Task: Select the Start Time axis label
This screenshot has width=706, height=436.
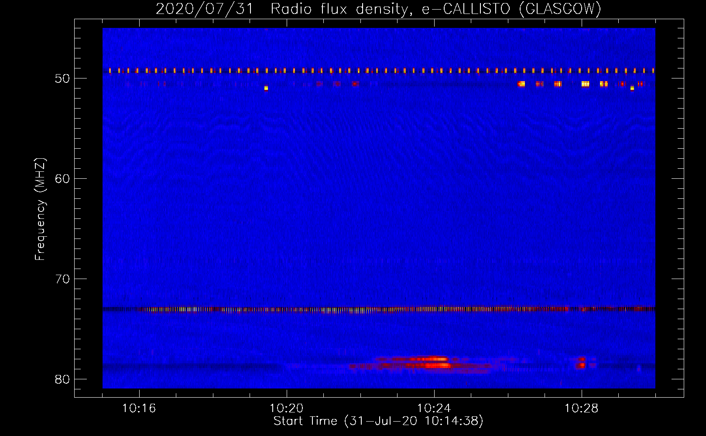Action: tap(378, 421)
